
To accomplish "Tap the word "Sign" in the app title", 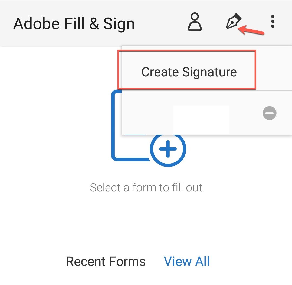I will pyautogui.click(x=119, y=23).
